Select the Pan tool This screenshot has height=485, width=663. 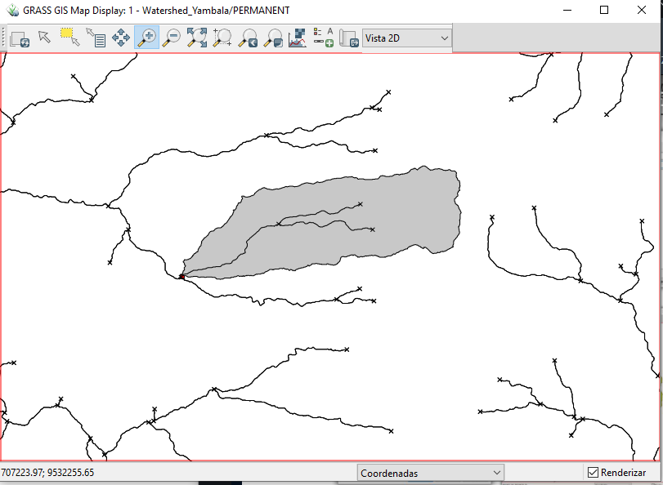[x=121, y=38]
